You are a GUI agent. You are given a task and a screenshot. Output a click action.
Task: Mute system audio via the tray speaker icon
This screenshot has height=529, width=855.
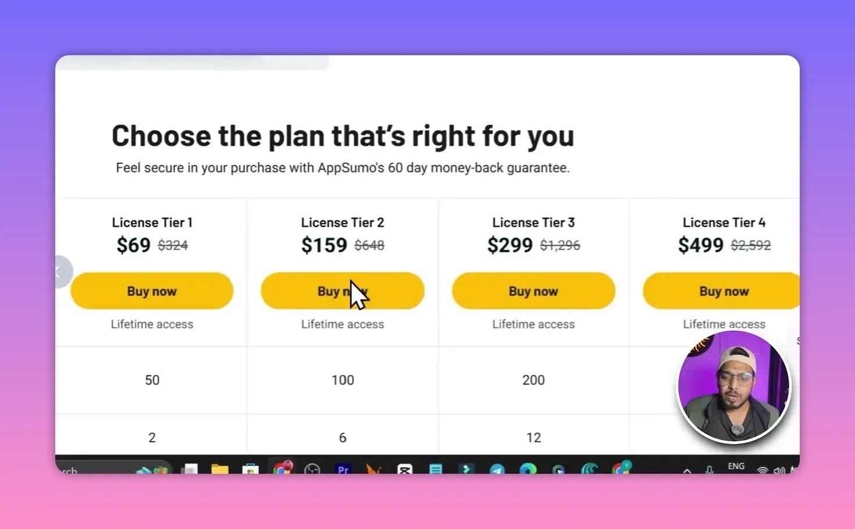pos(779,470)
